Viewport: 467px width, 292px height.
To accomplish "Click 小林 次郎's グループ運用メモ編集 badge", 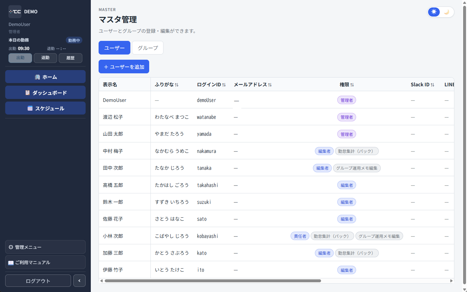I will (x=379, y=236).
